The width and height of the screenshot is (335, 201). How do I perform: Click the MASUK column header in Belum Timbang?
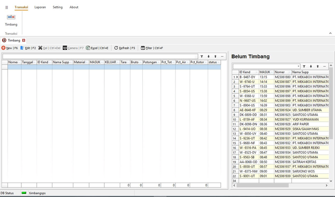265,72
